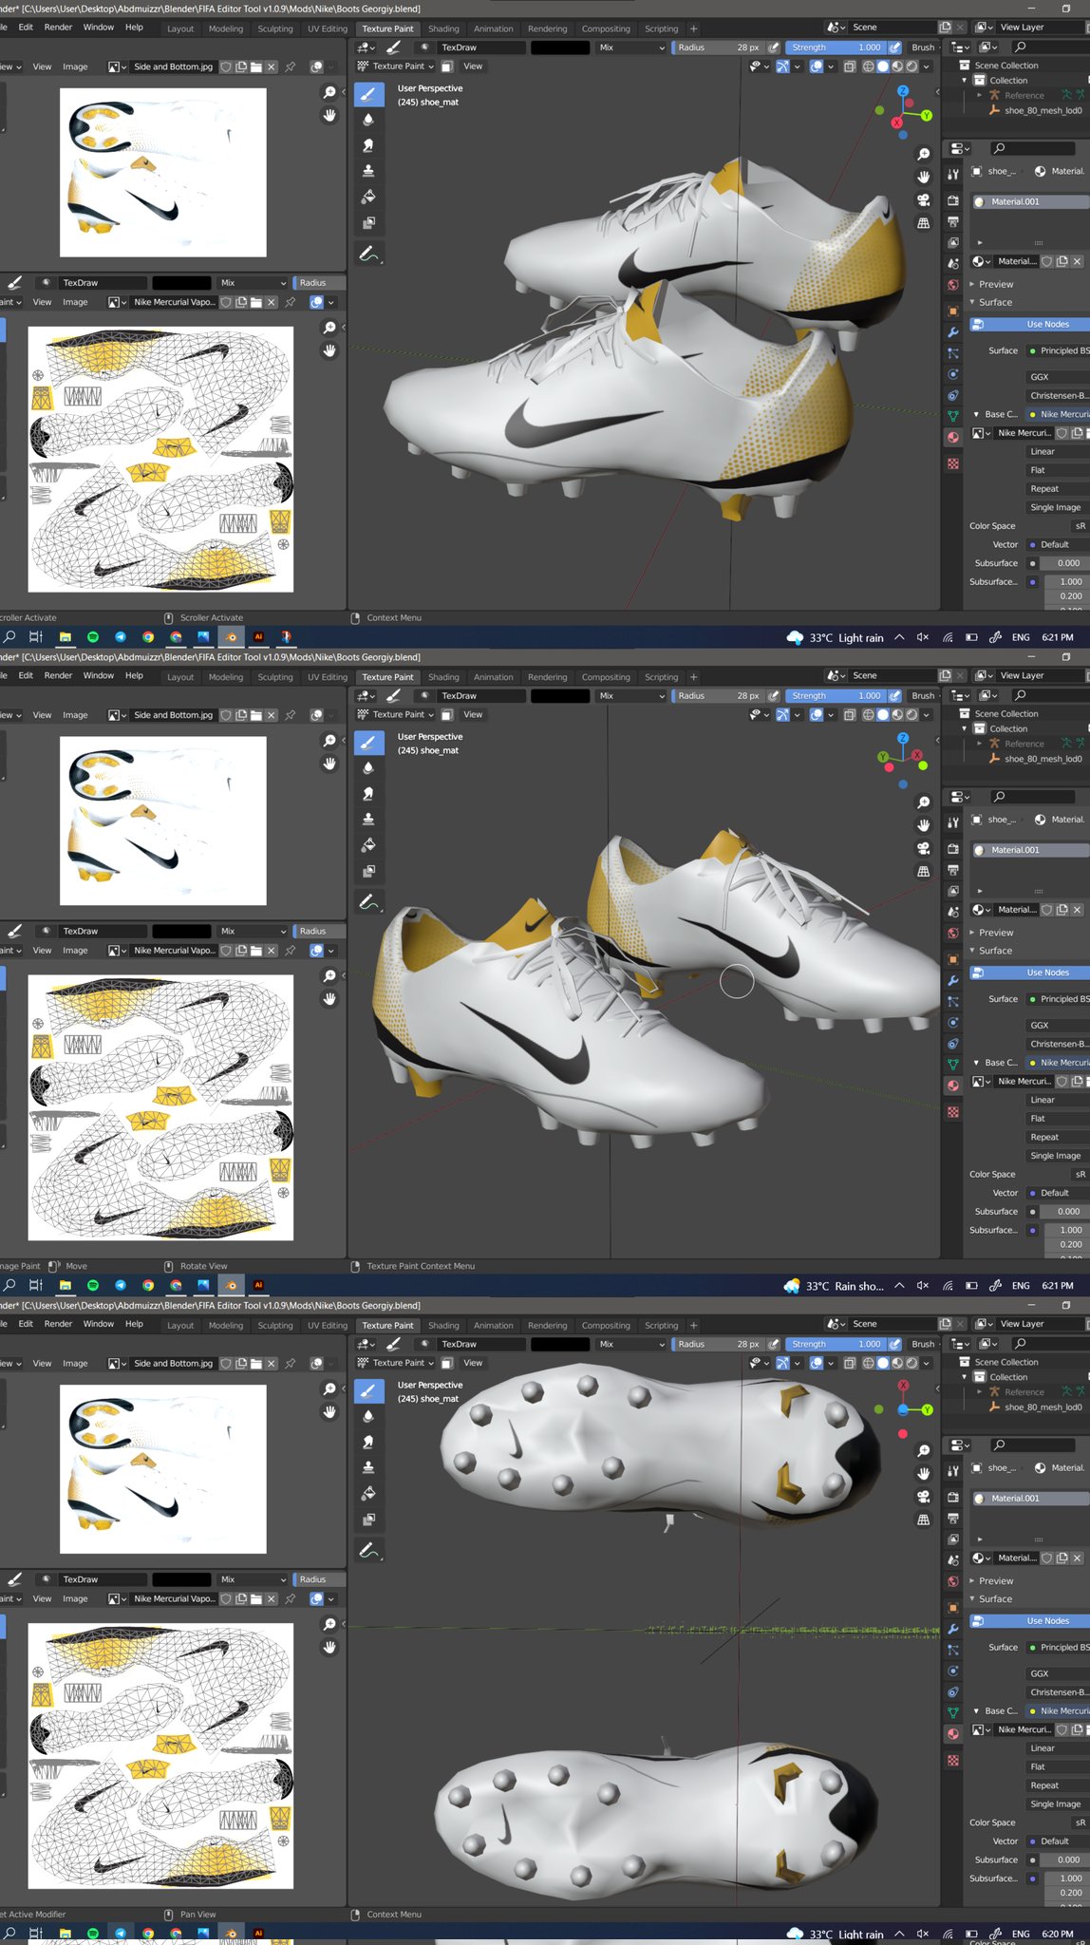The height and width of the screenshot is (1945, 1090).
Task: Click Scene name field in right-facing boots window
Action: 892,675
